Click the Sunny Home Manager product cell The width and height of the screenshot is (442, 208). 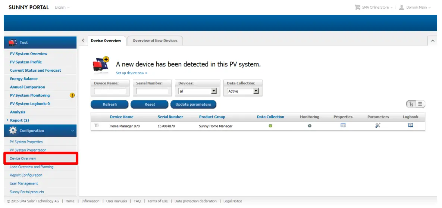[x=216, y=126]
